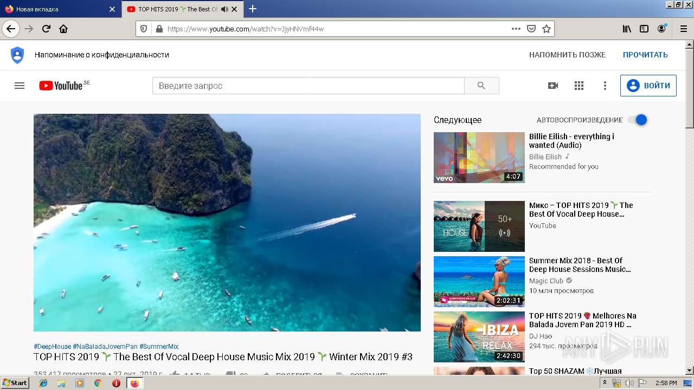The height and width of the screenshot is (390, 694).
Task: Open page actions three-dot menu in address bar
Action: coord(516,29)
